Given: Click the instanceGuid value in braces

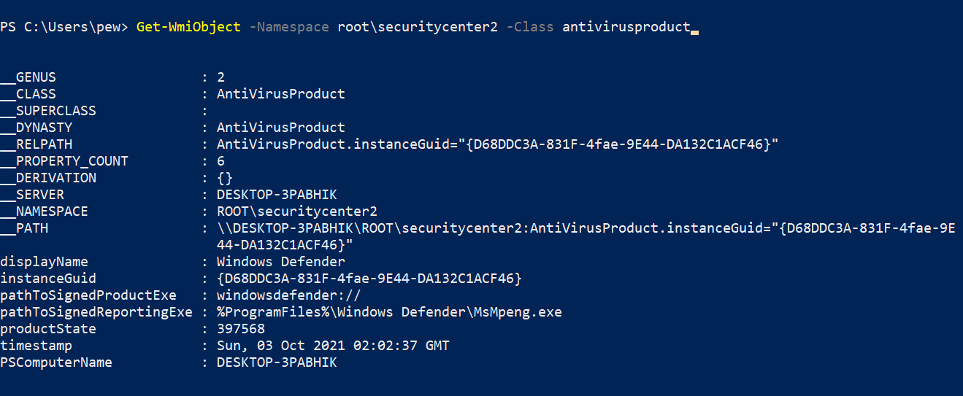Looking at the screenshot, I should [x=369, y=279].
